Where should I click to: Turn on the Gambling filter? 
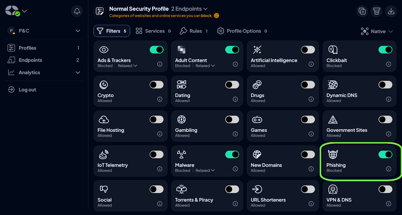coord(232,119)
